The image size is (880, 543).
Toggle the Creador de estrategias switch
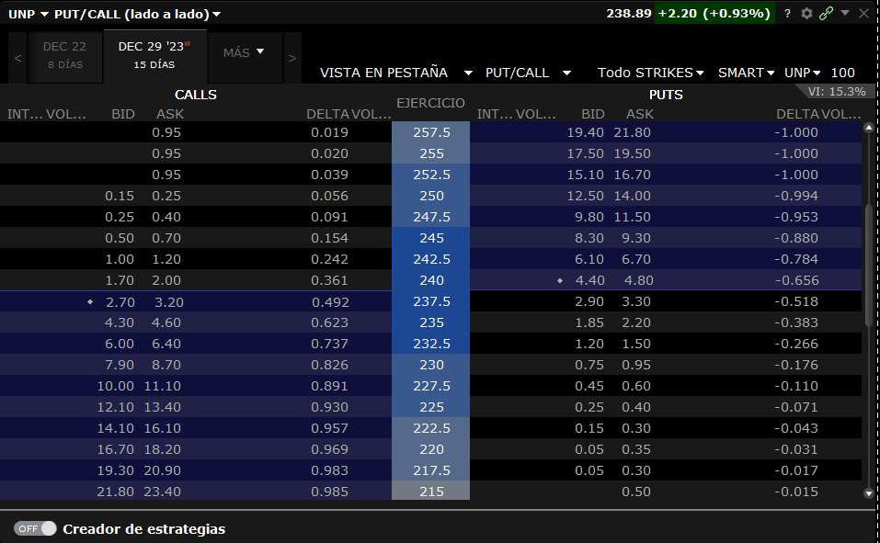tap(34, 528)
